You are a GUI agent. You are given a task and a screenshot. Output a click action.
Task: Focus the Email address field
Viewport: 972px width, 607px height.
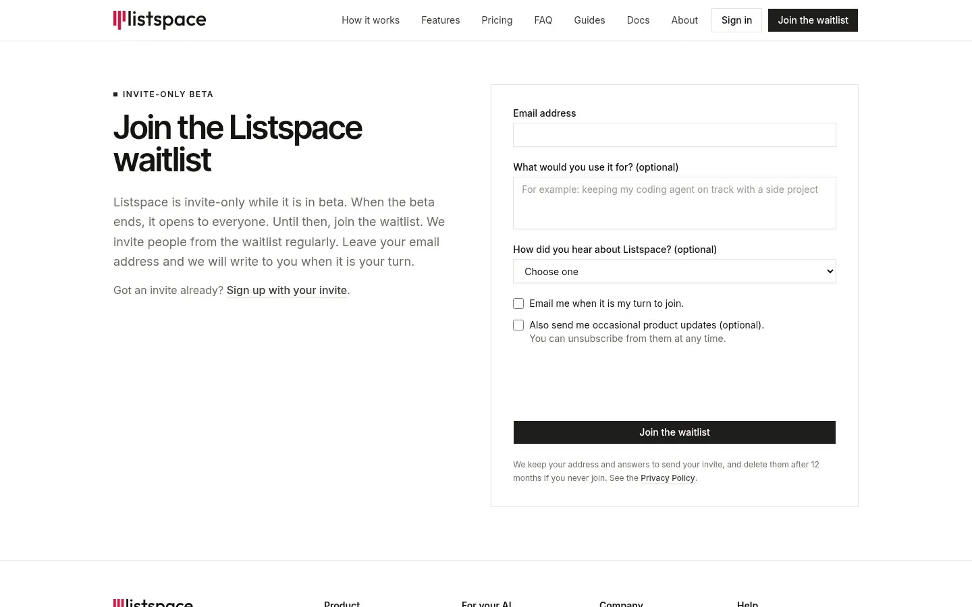click(x=674, y=135)
